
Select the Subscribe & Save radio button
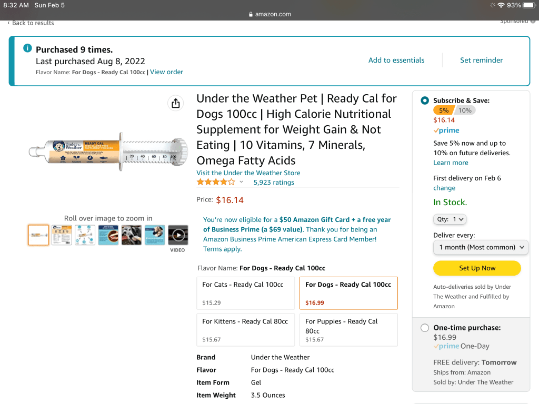425,100
